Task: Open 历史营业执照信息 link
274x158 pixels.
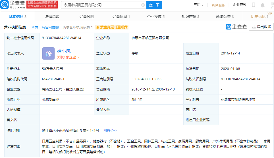Action: [78, 28]
